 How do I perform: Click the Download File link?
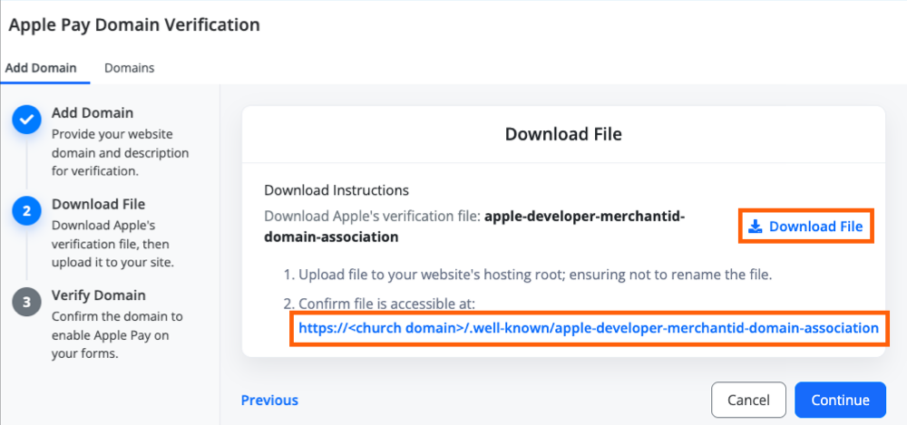point(805,226)
